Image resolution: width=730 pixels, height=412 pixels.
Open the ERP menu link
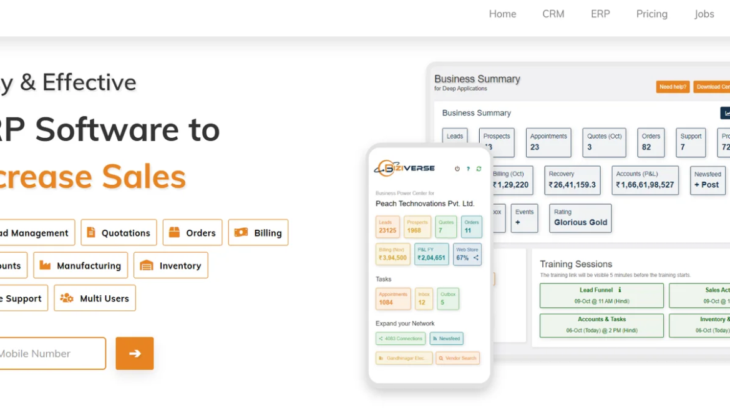(x=600, y=14)
